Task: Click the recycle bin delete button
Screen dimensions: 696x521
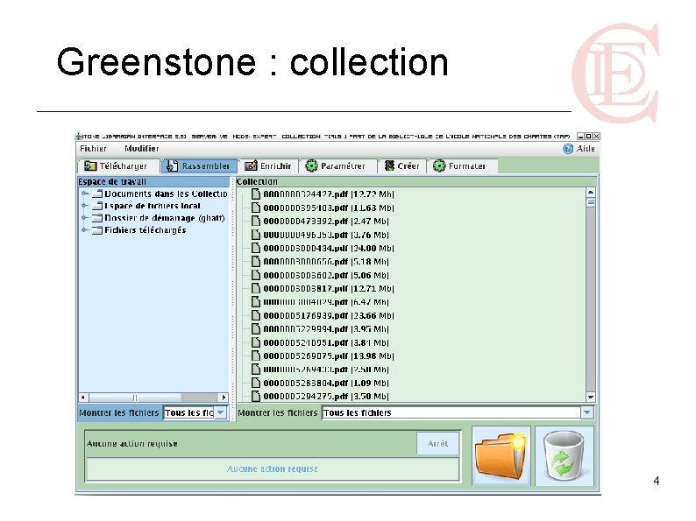Action: [x=565, y=456]
